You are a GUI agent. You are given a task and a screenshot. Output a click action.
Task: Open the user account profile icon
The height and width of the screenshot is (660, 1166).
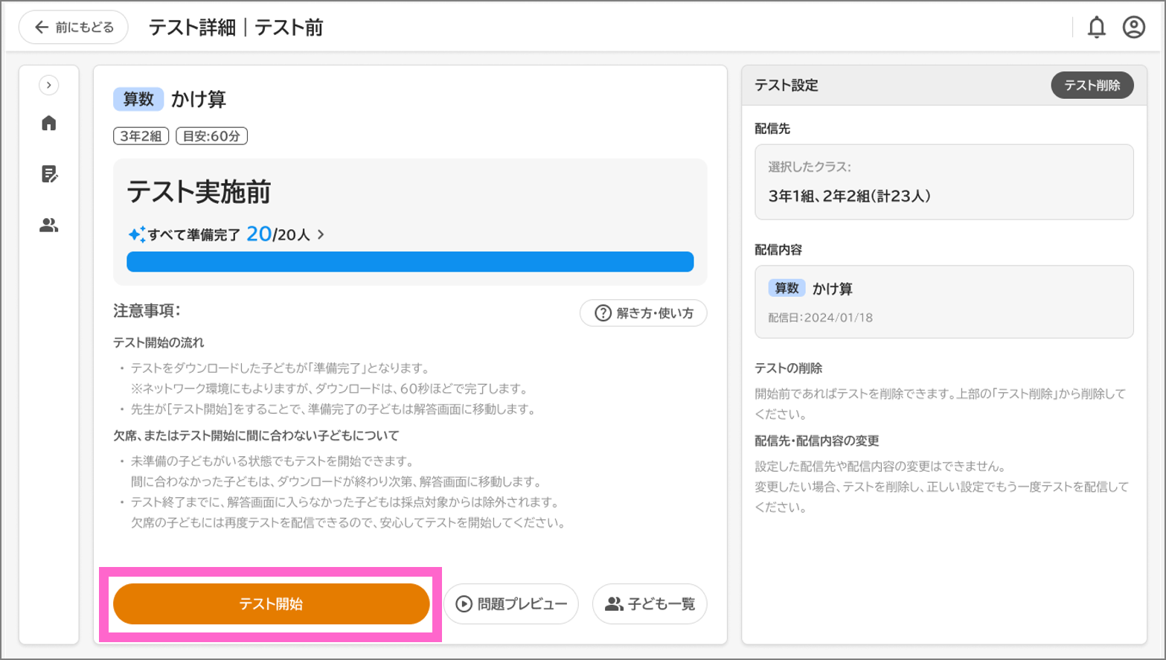pyautogui.click(x=1133, y=28)
